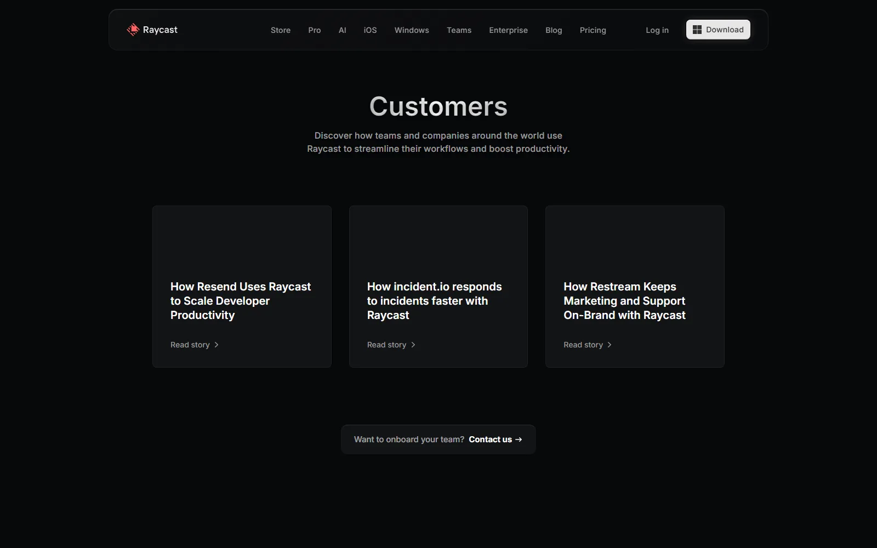877x548 pixels.
Task: Visit the Blog
Action: pyautogui.click(x=554, y=30)
